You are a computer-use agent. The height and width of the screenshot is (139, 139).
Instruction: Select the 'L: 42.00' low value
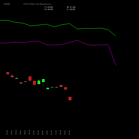(71, 9)
